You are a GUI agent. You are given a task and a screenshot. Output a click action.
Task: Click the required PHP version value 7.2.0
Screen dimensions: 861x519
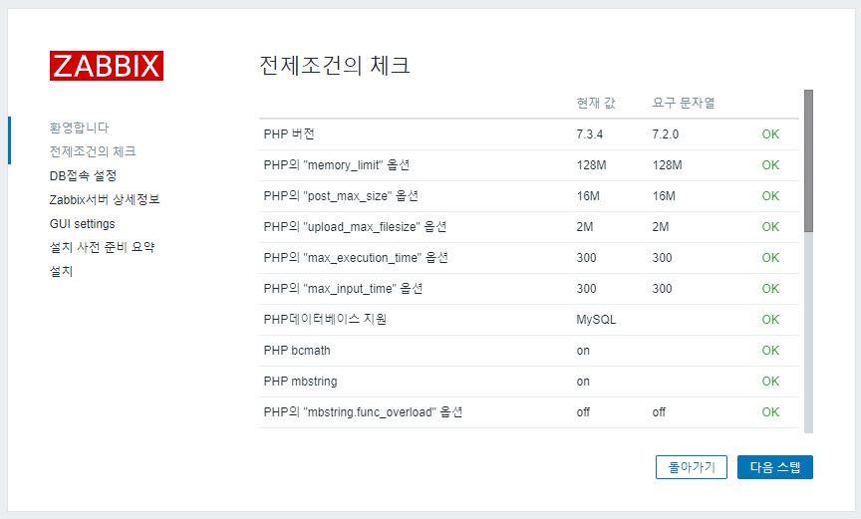pyautogui.click(x=666, y=134)
